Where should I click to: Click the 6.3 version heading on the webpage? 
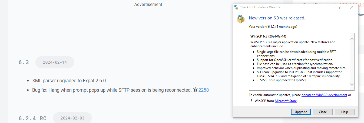click(24, 62)
